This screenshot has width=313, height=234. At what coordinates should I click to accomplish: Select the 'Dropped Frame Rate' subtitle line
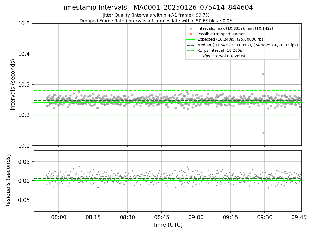pyautogui.click(x=156, y=21)
